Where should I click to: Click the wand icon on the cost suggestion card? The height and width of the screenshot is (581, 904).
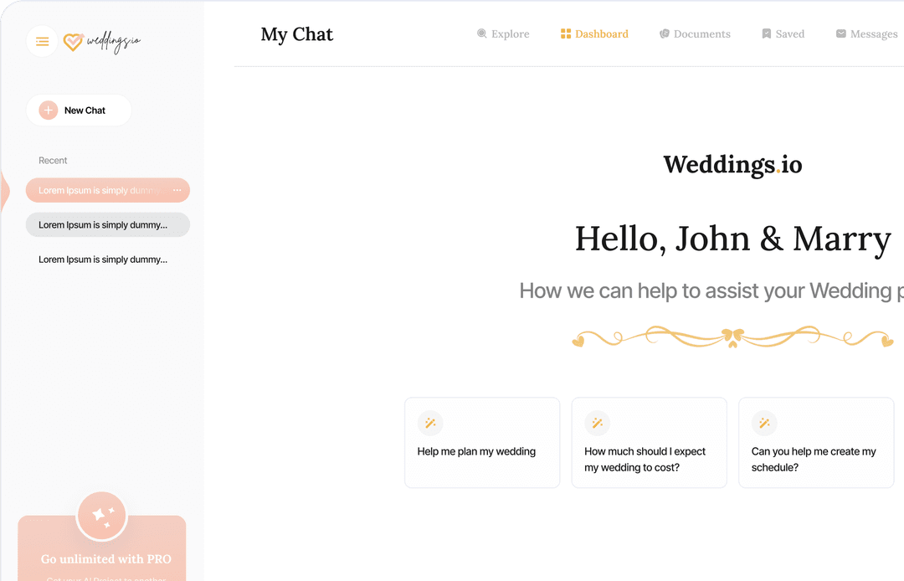pyautogui.click(x=597, y=423)
